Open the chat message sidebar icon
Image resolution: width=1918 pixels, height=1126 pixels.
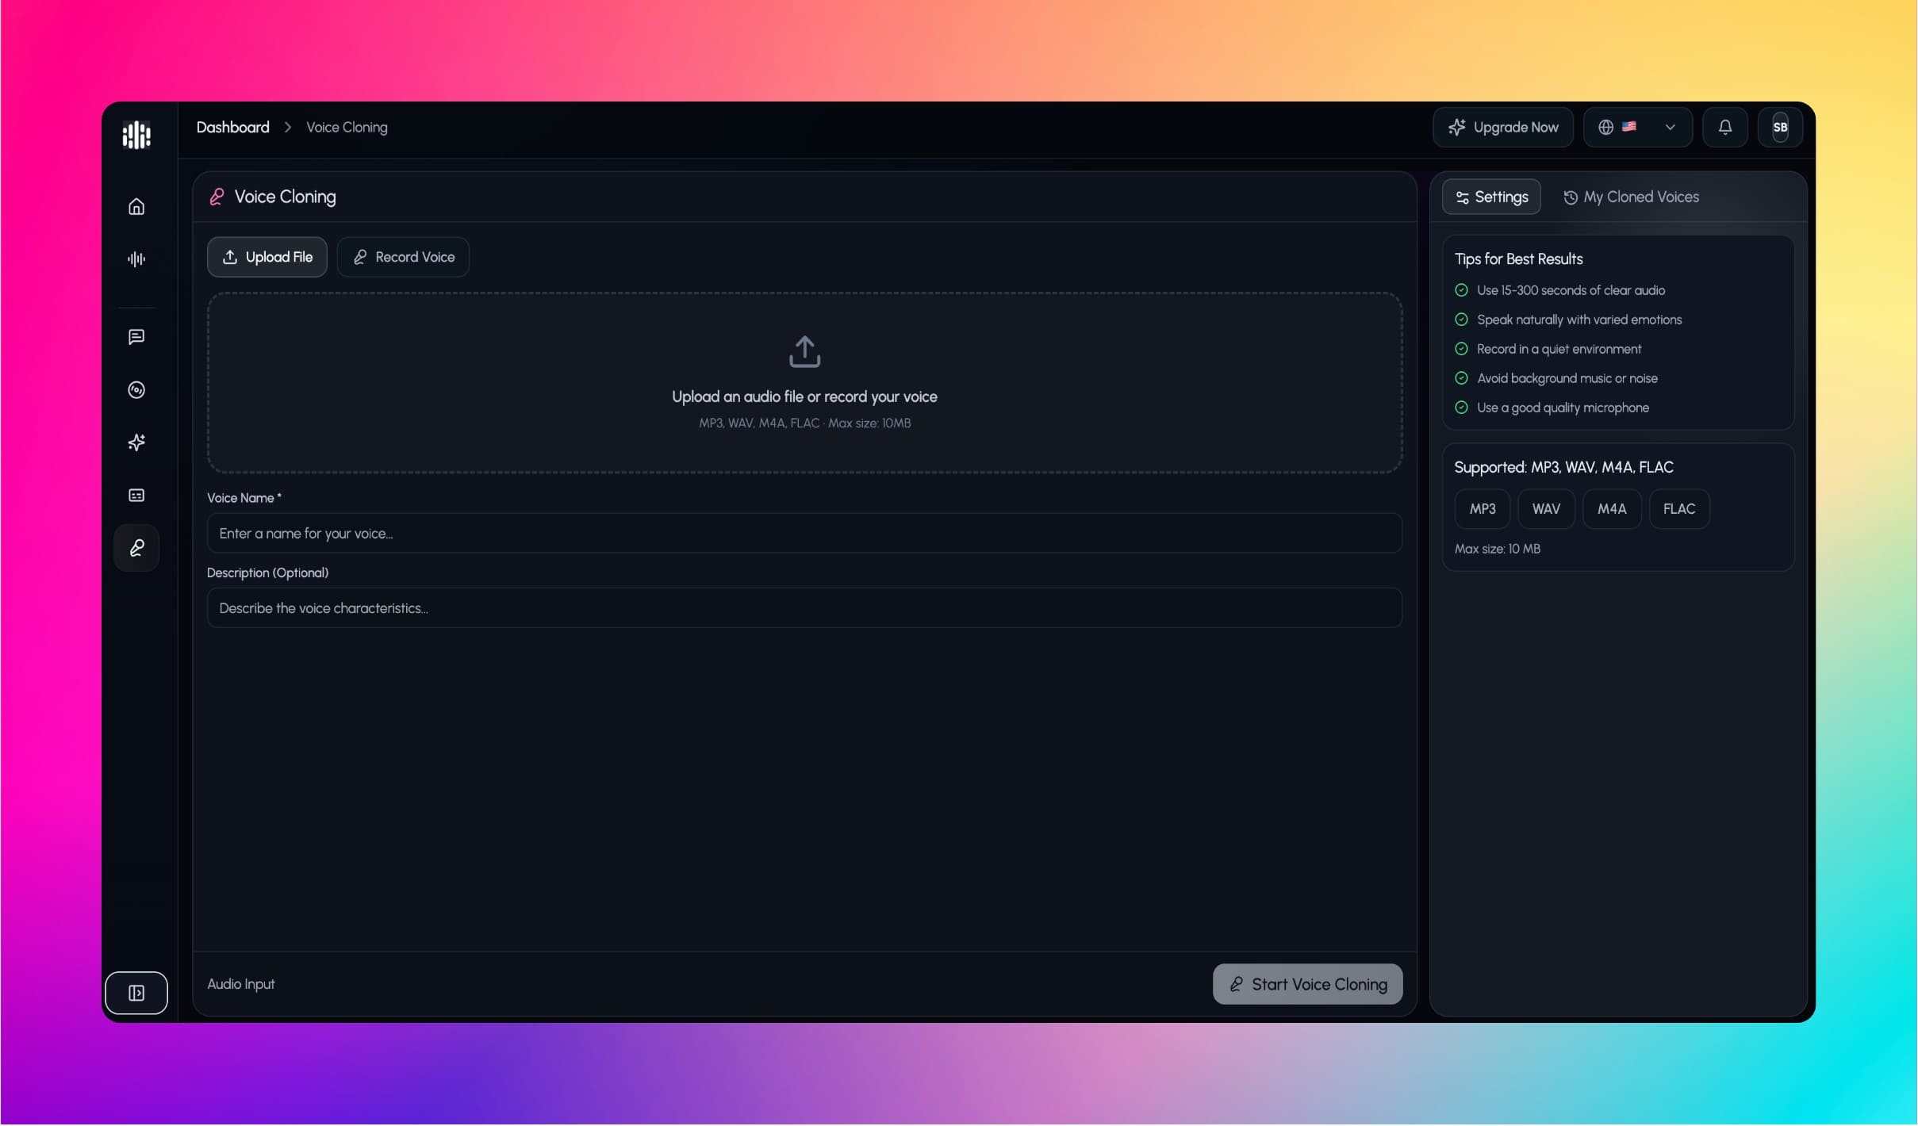(136, 337)
